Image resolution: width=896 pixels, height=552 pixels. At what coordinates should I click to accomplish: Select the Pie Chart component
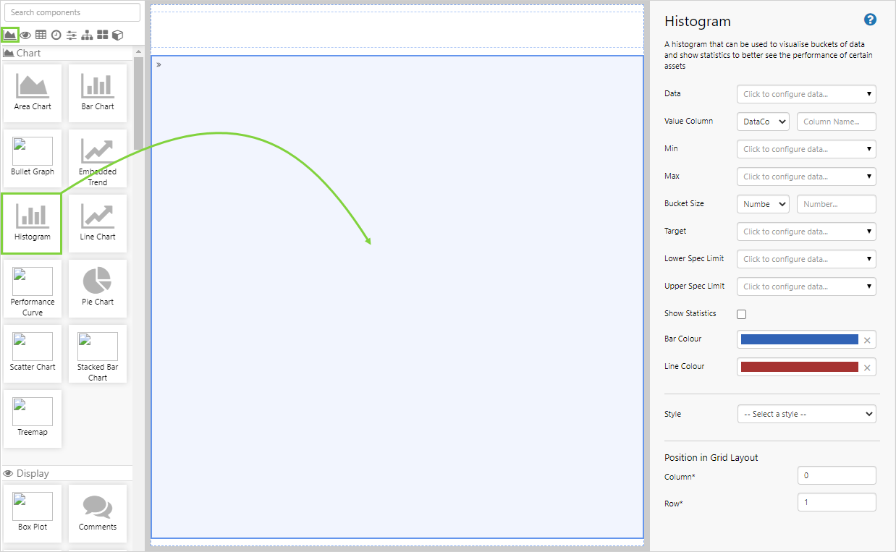pyautogui.click(x=98, y=288)
